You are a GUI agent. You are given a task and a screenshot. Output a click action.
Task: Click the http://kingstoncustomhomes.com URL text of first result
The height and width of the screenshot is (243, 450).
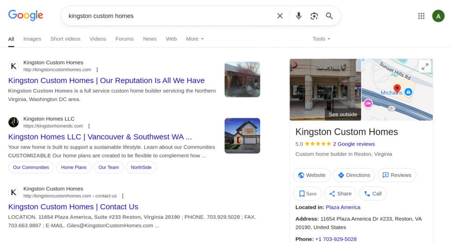tap(58, 70)
